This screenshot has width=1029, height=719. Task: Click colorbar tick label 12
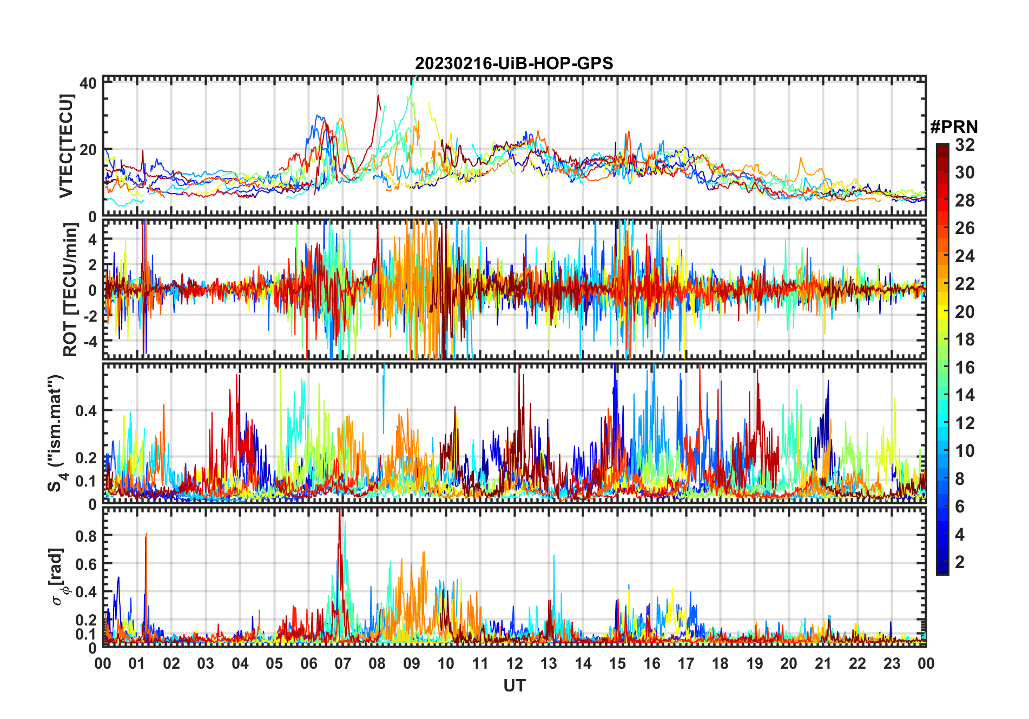click(x=965, y=423)
